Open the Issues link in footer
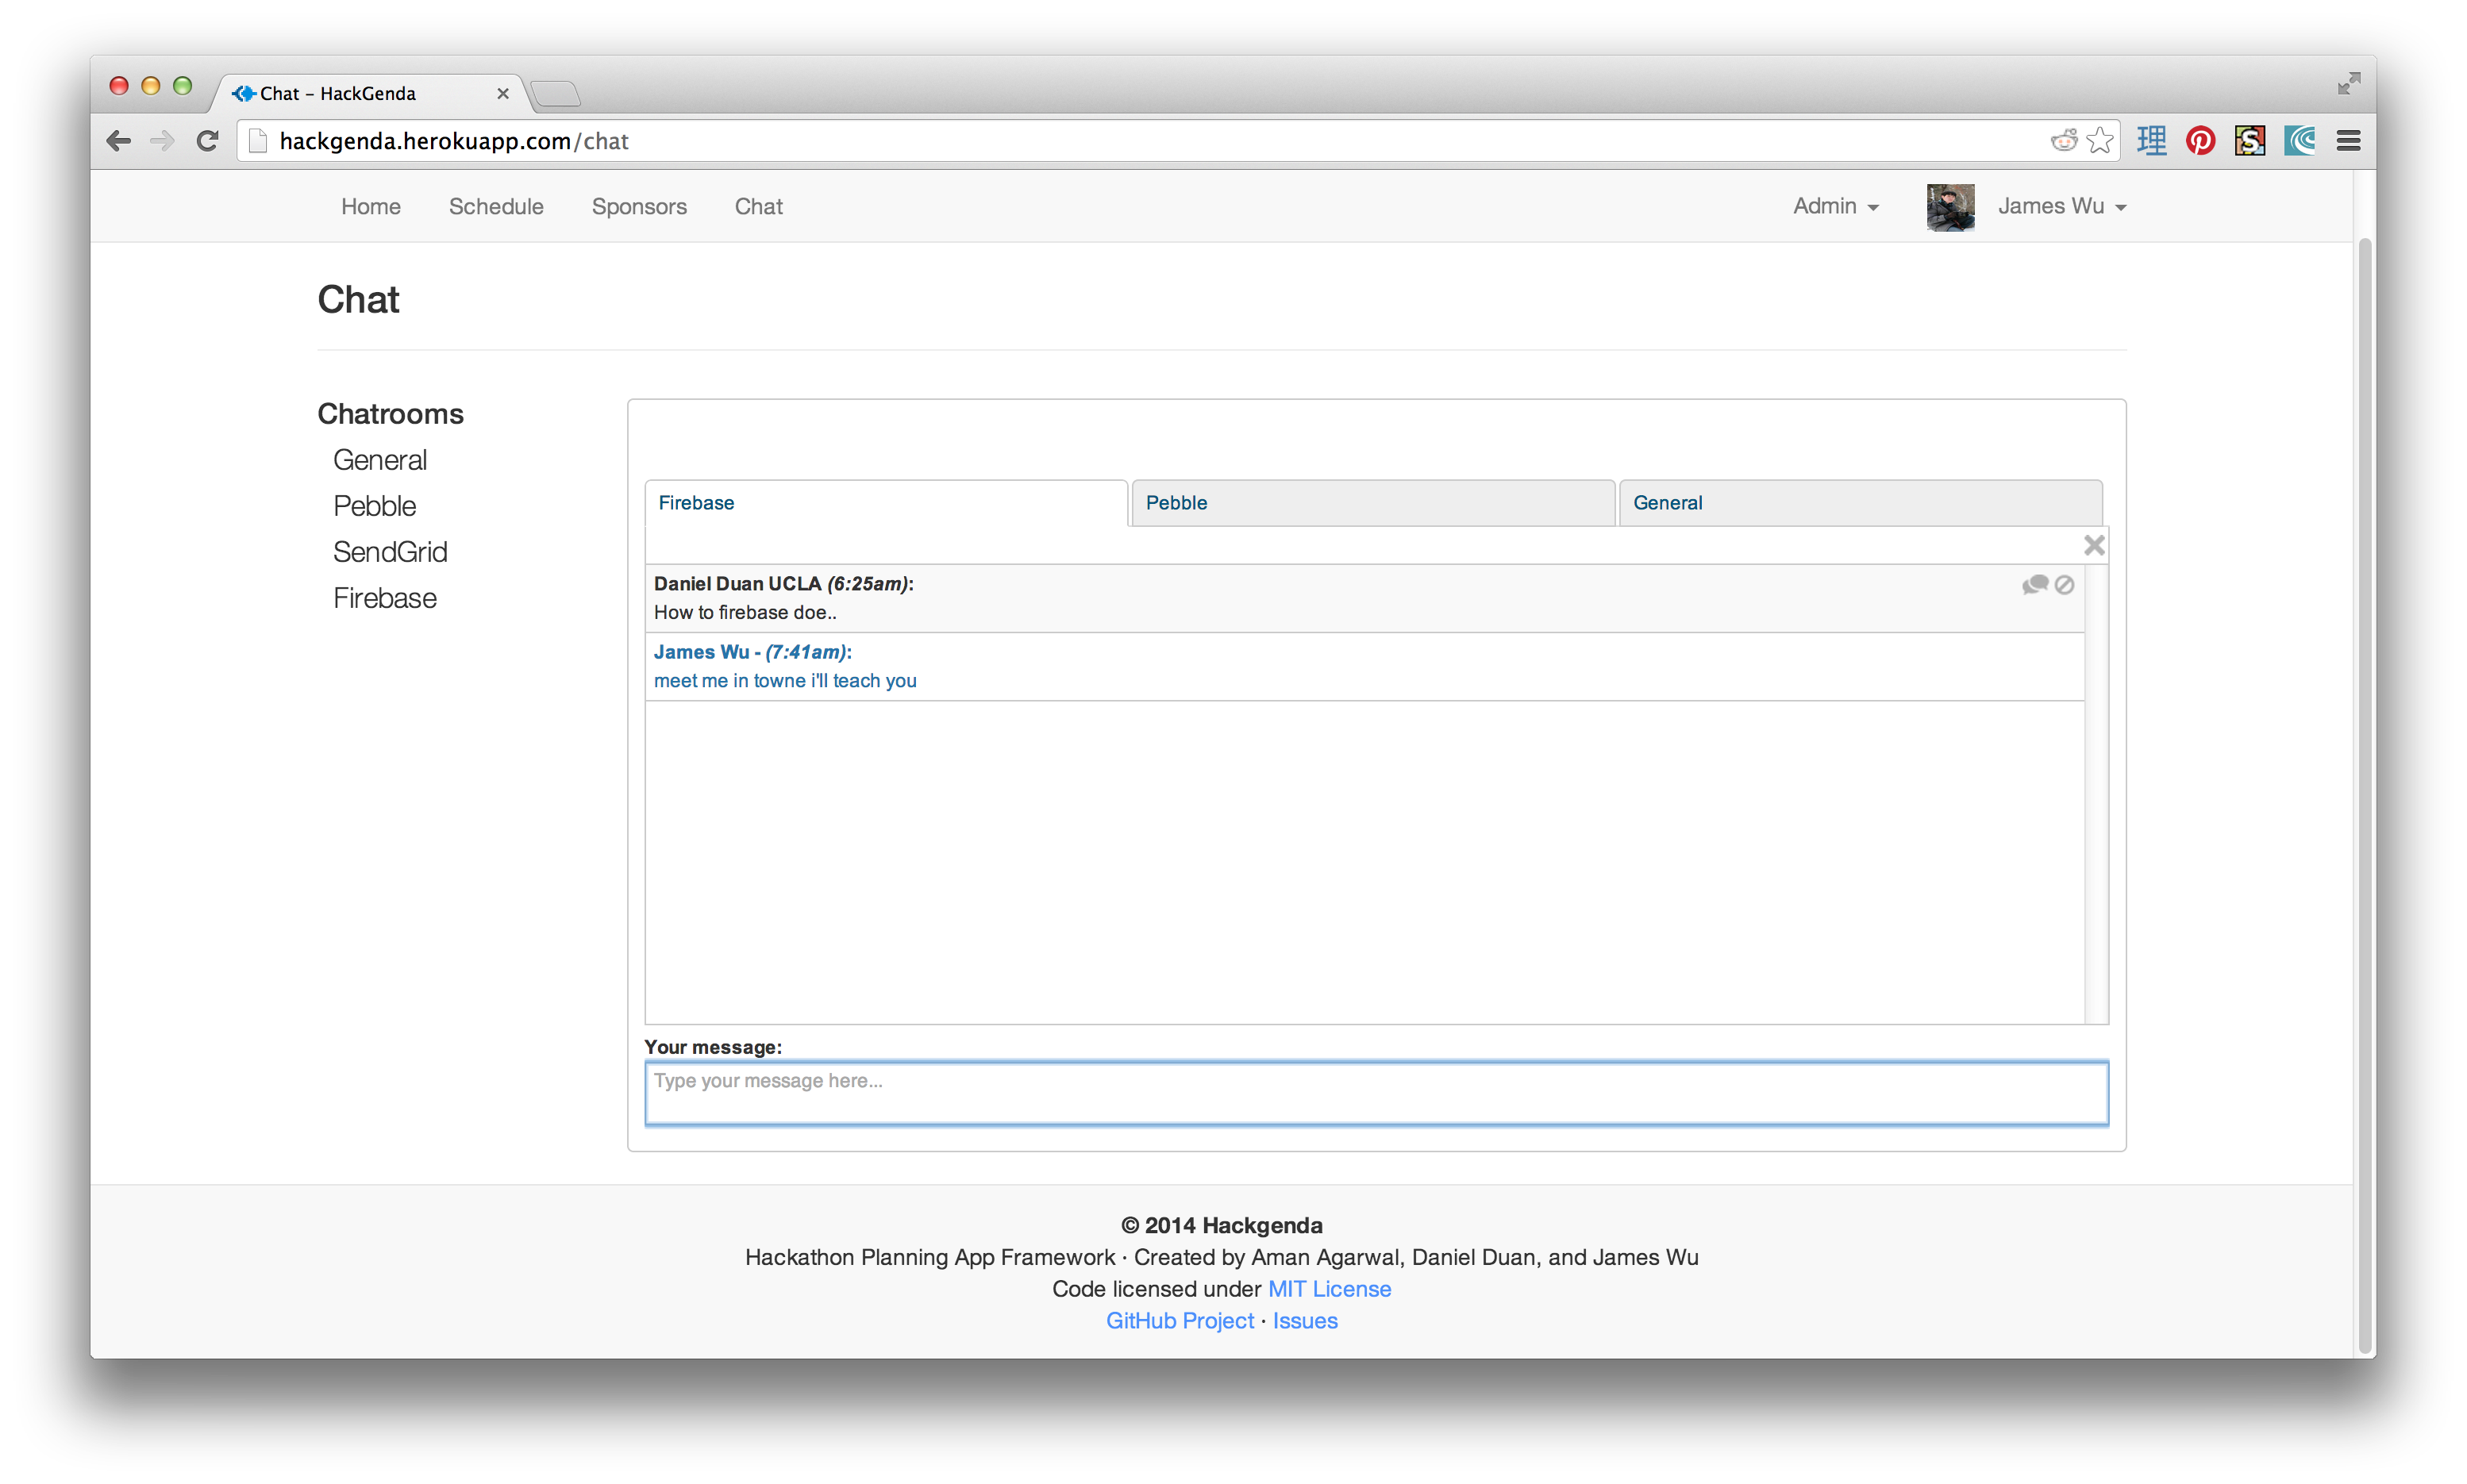The image size is (2467, 1484). tap(1304, 1320)
